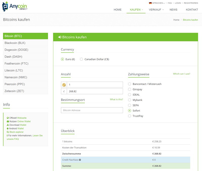Image resolution: width=202 pixels, height=171 pixels.
Task: Click the Bitcoin Adresse input field
Action: pos(92,110)
